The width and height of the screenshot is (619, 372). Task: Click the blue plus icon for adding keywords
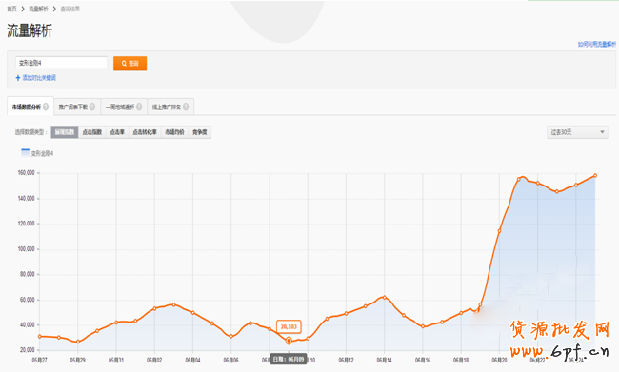[x=18, y=78]
